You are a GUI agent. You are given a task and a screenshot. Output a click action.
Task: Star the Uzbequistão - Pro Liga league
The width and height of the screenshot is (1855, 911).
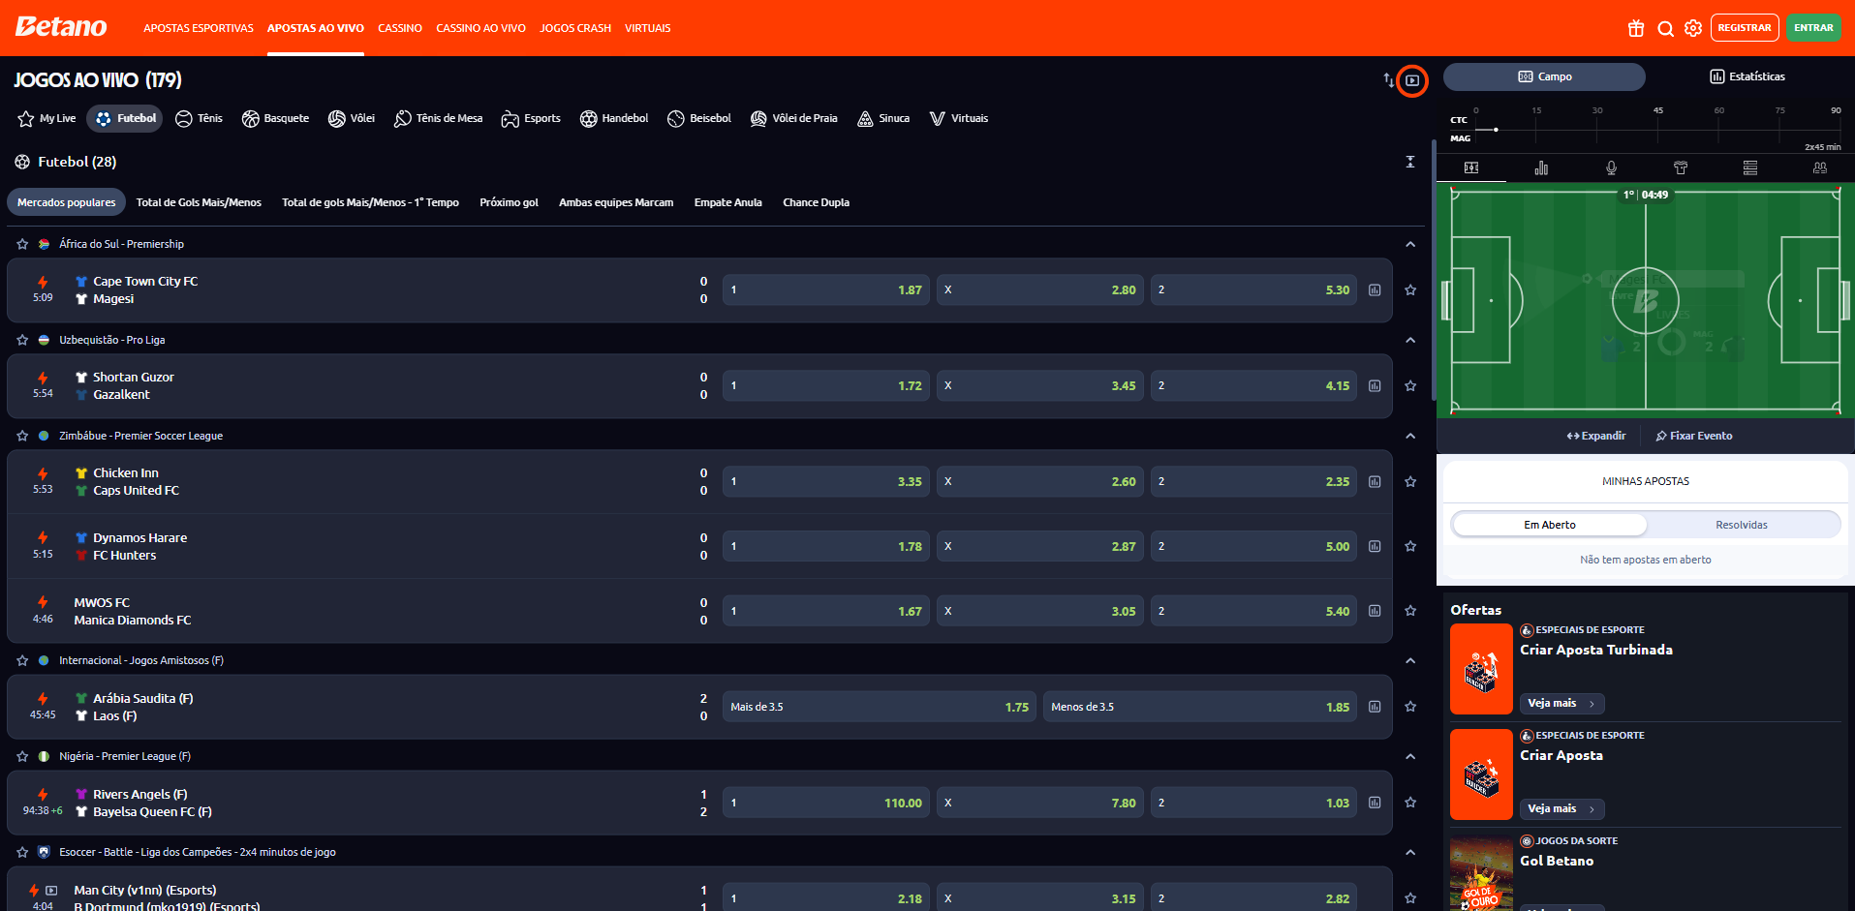(x=22, y=340)
